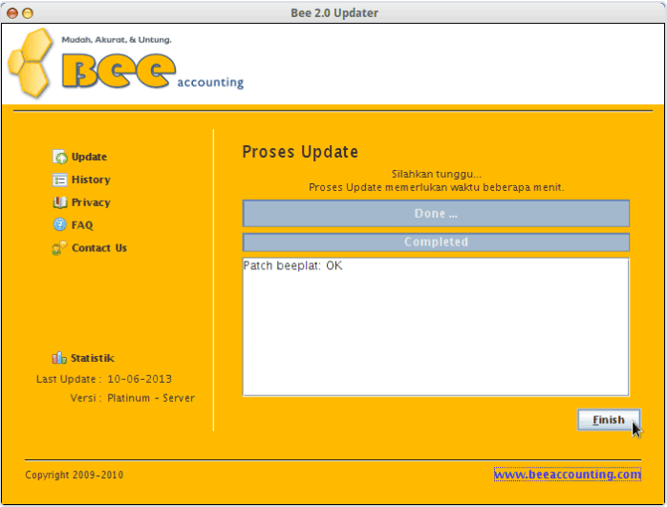Click the Statistik bar chart icon
Viewport: 667px width, 507px height.
click(x=59, y=358)
